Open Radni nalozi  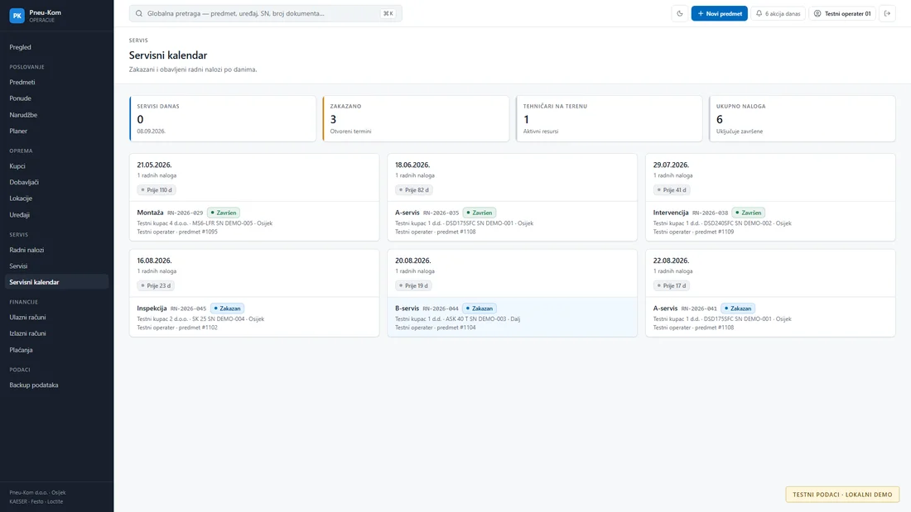[56, 250]
